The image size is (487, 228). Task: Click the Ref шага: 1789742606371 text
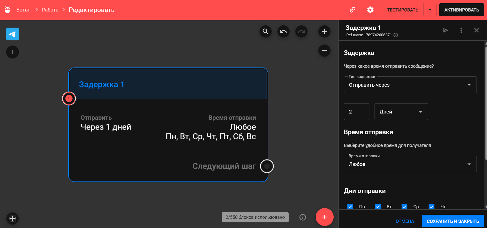coord(369,35)
